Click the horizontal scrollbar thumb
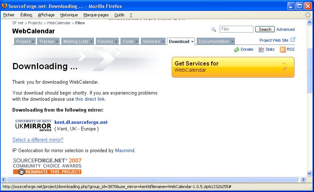The width and height of the screenshot is (314, 192). [x=152, y=179]
